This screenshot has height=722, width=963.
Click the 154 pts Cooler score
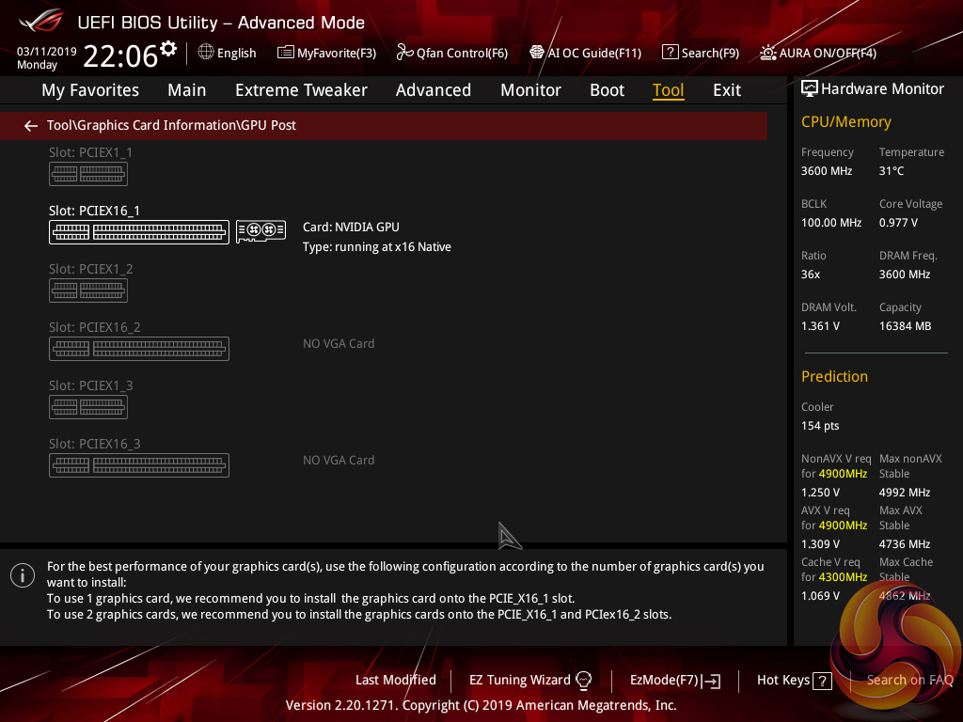point(820,426)
